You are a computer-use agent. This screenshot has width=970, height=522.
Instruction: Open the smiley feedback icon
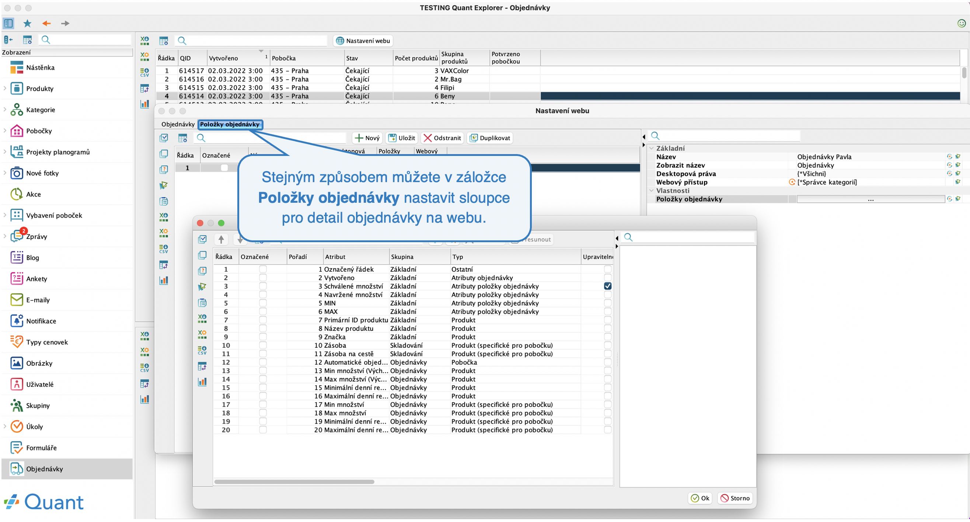(961, 23)
